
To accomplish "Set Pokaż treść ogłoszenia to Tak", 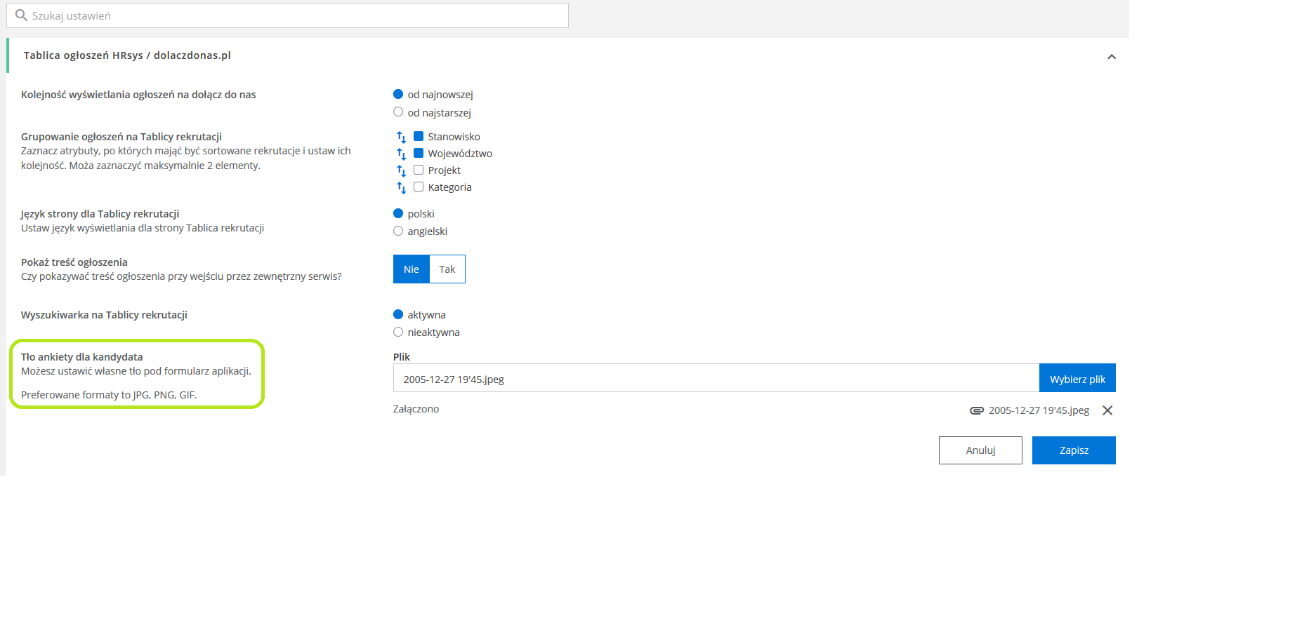I will [447, 269].
